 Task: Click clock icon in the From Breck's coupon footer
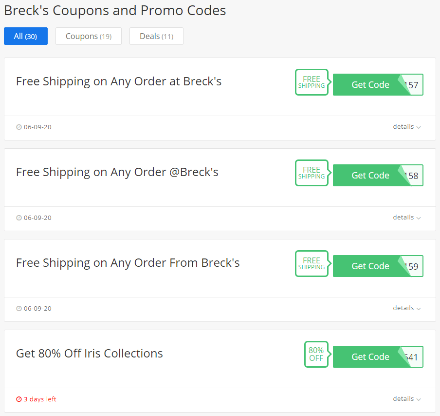19,309
